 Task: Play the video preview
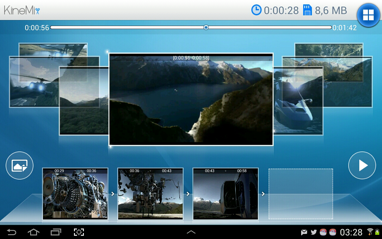[362, 166]
